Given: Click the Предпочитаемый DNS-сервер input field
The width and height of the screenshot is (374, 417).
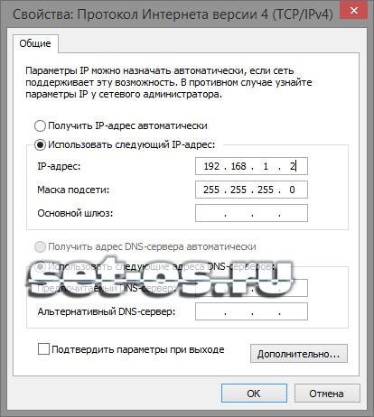Looking at the screenshot, I should pos(251,288).
